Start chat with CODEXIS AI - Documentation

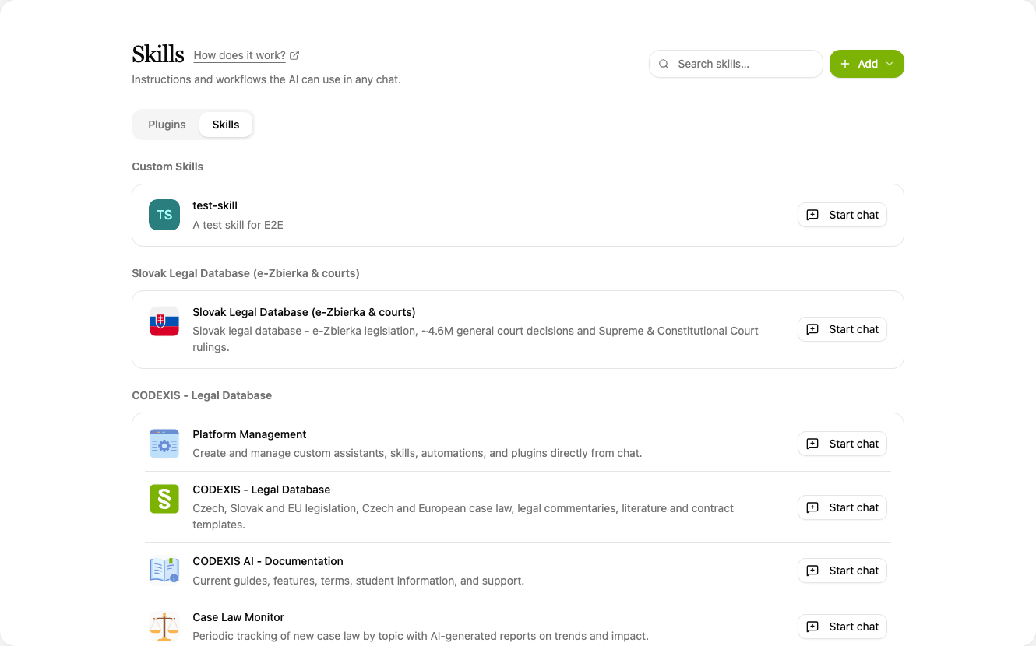pyautogui.click(x=842, y=571)
